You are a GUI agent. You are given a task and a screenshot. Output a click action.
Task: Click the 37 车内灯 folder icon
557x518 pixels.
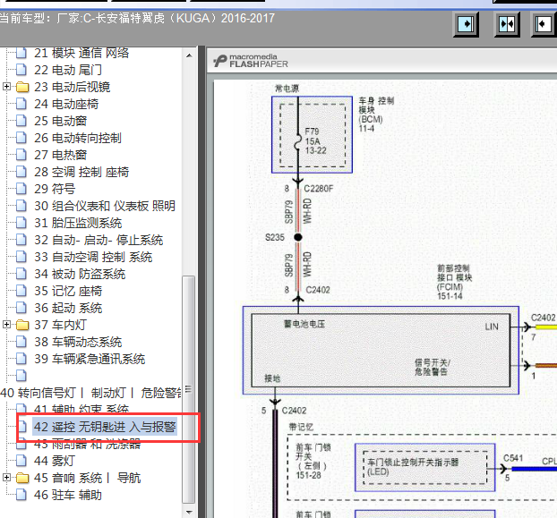pyautogui.click(x=22, y=324)
